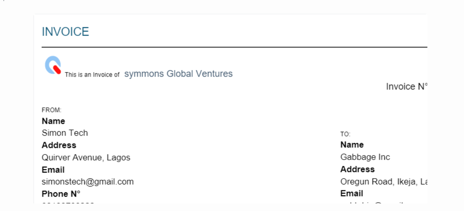This screenshot has height=211, width=464.
Task: Select Quirver Avenue, Lagos address text
Action: (86, 157)
